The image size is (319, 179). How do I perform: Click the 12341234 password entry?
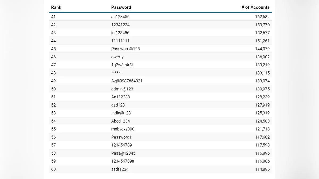[120, 25]
